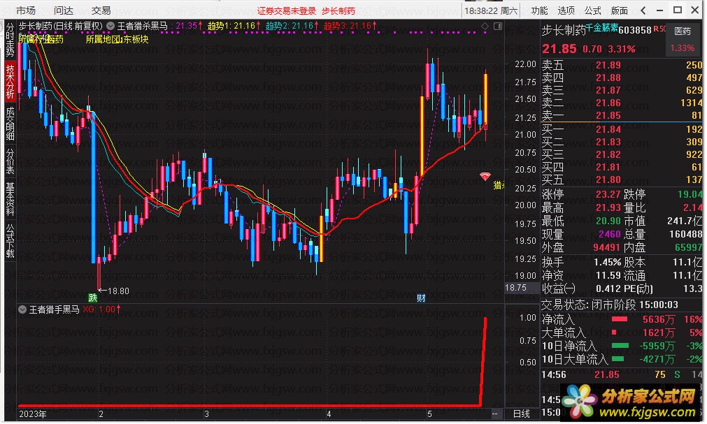Open the 版面 menu
This screenshot has width=707, height=424.
click(x=619, y=10)
